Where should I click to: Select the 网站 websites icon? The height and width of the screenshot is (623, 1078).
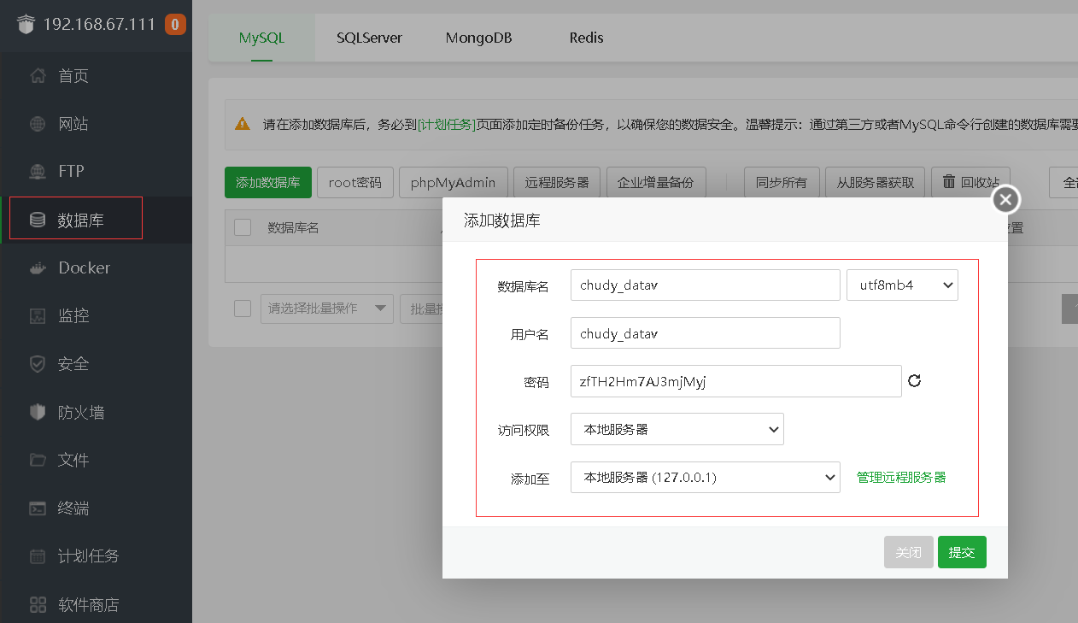tap(38, 123)
